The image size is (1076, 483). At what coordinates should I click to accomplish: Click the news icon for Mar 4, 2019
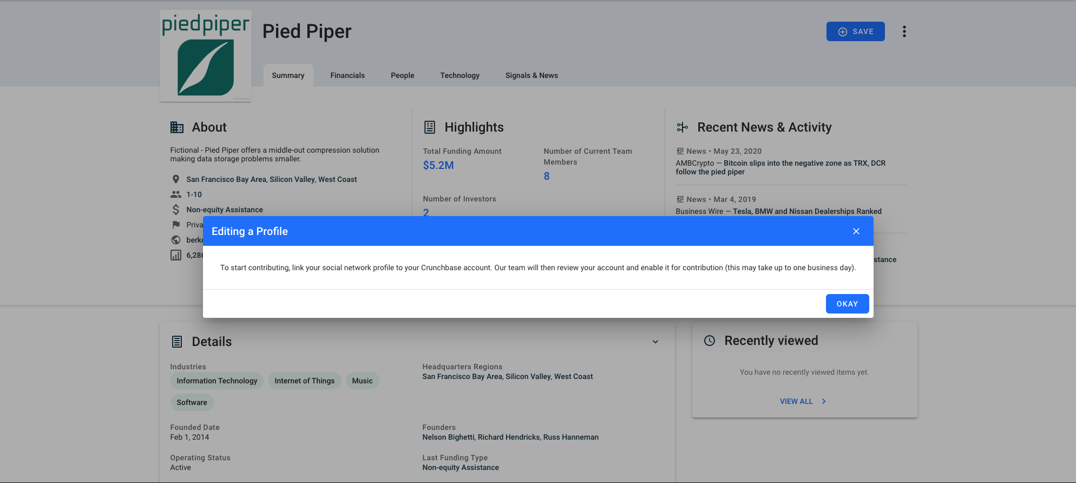680,199
